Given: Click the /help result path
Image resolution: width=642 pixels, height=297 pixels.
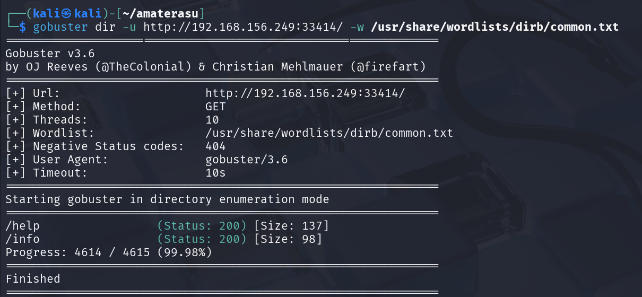Looking at the screenshot, I should 22,226.
